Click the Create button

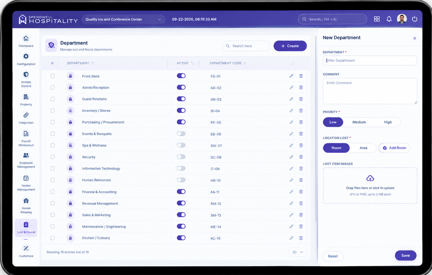(x=290, y=46)
